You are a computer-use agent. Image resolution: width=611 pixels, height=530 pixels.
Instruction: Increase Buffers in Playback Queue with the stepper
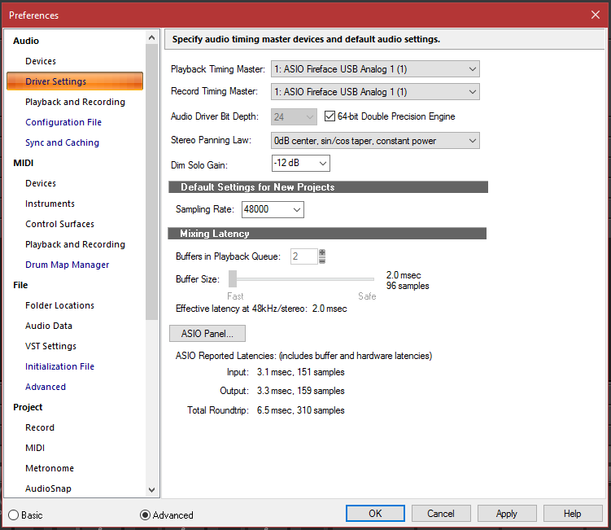(x=322, y=252)
